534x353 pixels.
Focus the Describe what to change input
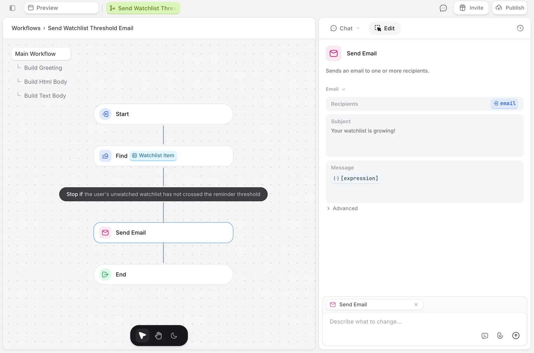coord(425,322)
